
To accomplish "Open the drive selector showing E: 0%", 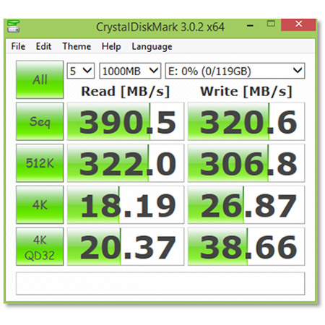I will (x=235, y=71).
